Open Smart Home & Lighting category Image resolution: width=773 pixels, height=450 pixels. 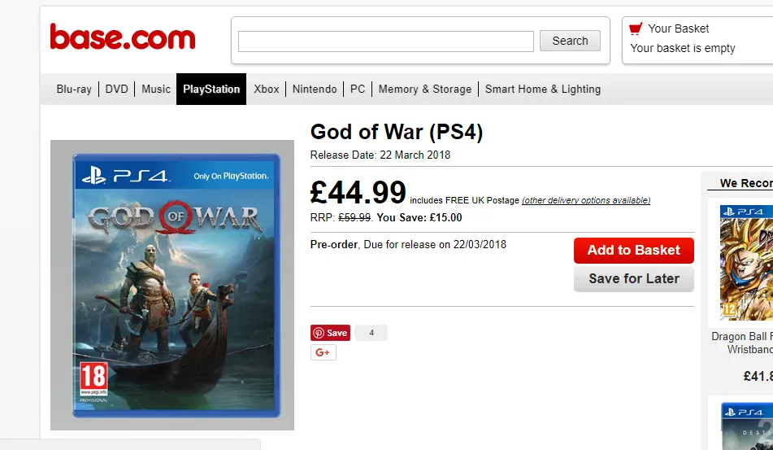[x=543, y=90]
